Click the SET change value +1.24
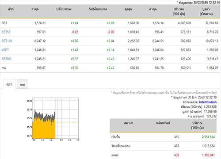Screen dimensions: 221x159 click(74, 23)
